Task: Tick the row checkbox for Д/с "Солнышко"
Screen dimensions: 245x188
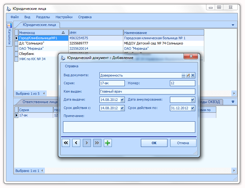Action: [x=16, y=43]
